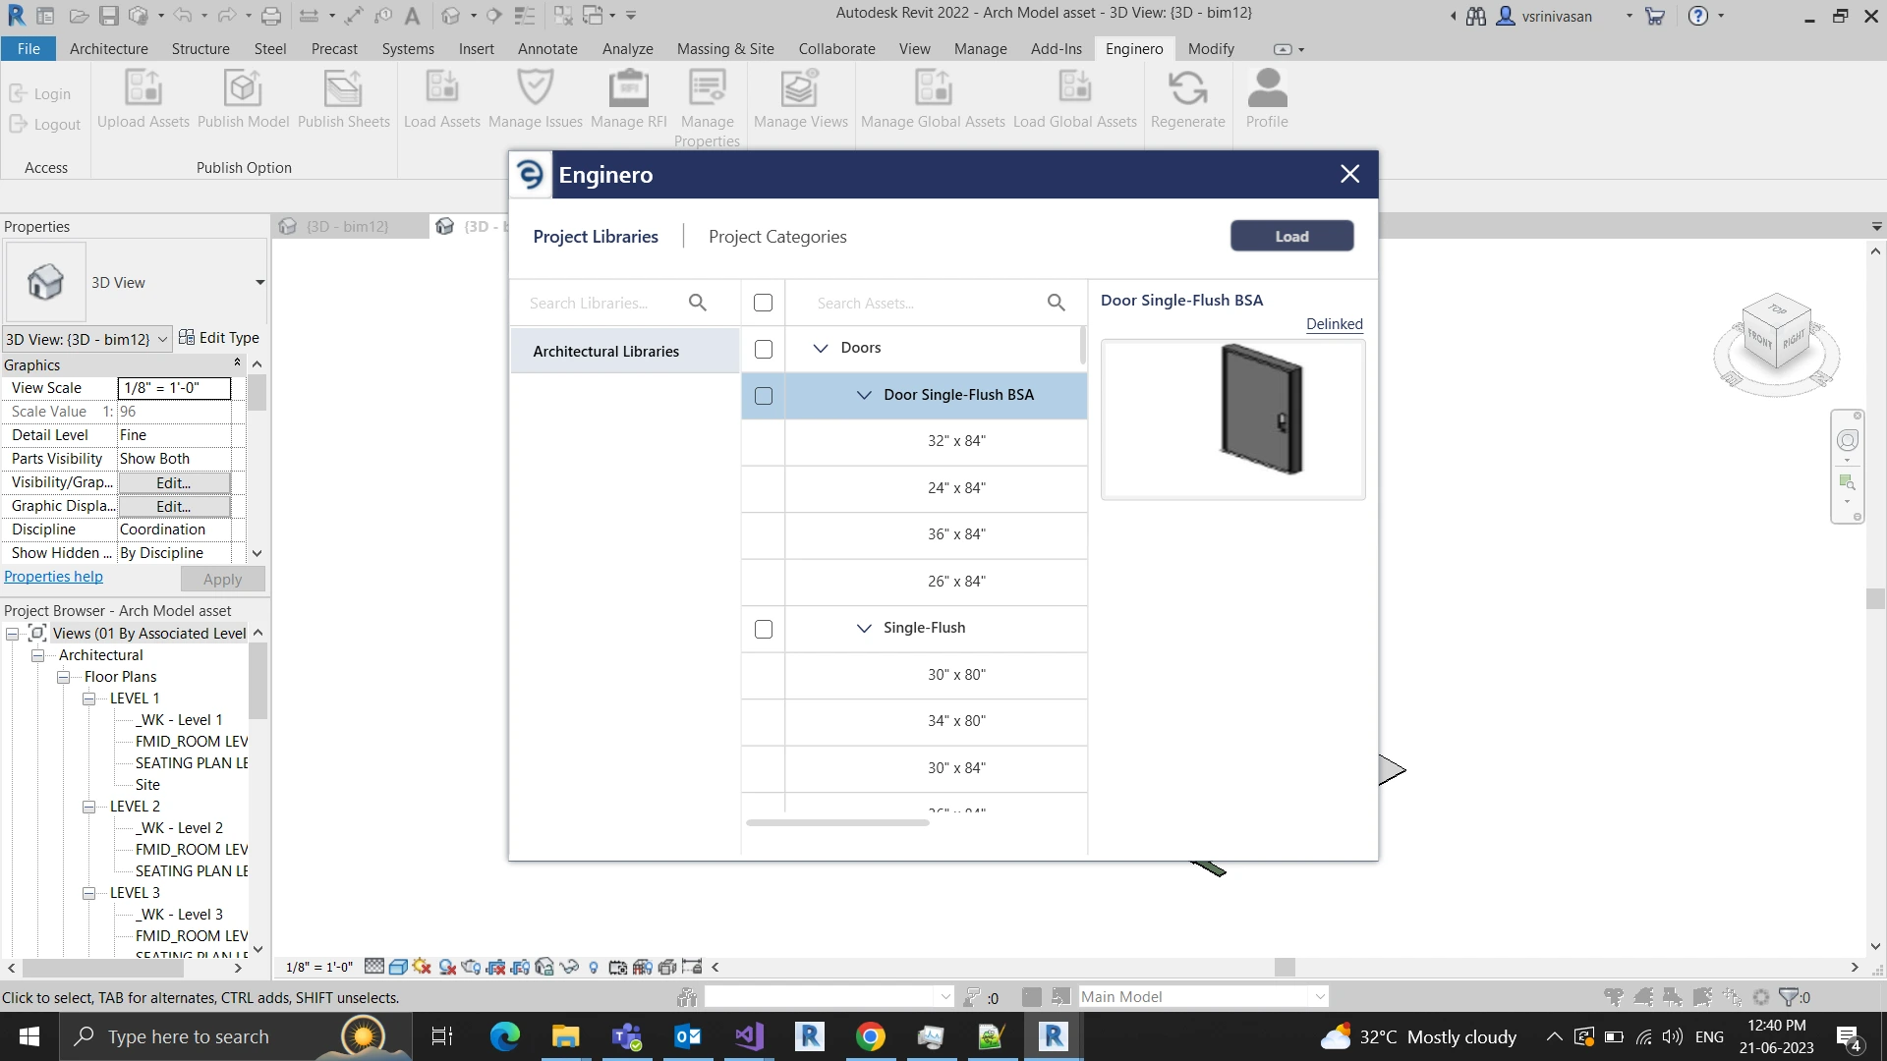Image resolution: width=1887 pixels, height=1061 pixels.
Task: Open the Annotate ribbon tab
Action: pyautogui.click(x=547, y=48)
